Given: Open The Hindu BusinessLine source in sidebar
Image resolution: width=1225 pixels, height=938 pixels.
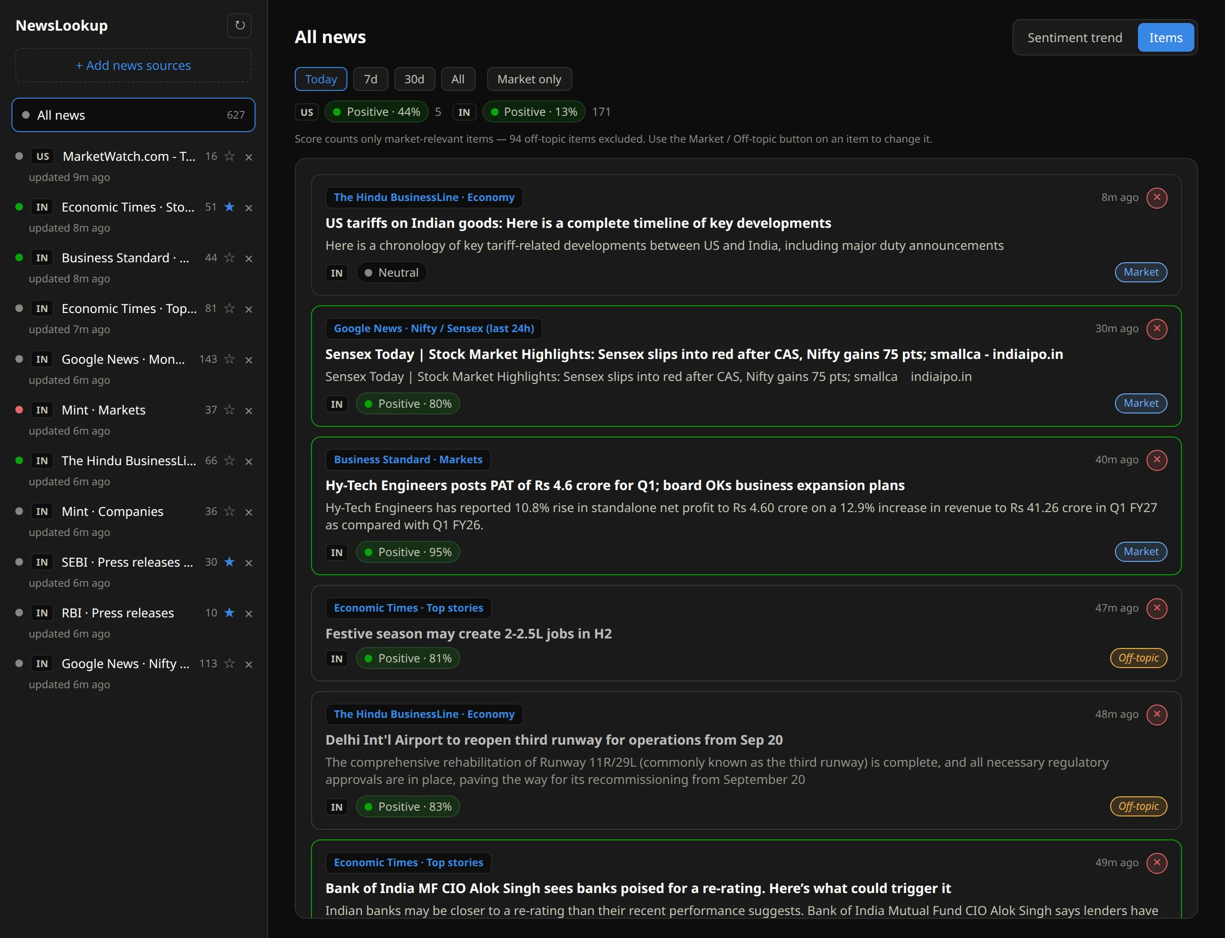Looking at the screenshot, I should click(x=129, y=460).
